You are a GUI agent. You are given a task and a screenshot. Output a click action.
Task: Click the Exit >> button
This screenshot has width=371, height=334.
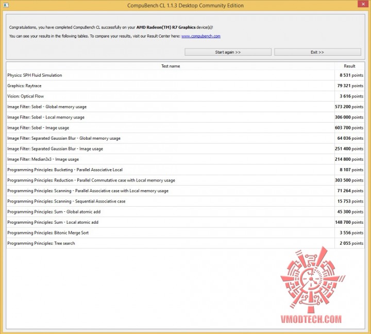[317, 52]
